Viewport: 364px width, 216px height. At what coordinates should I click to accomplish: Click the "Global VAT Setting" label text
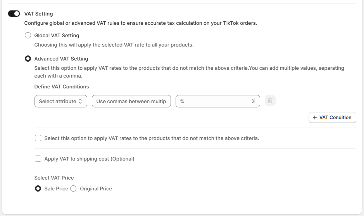(57, 35)
